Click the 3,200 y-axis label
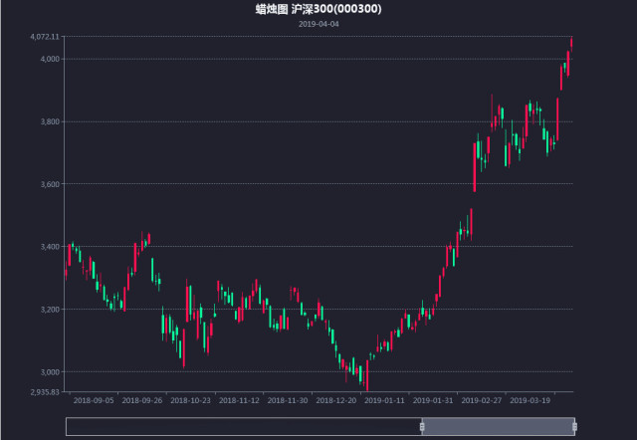Screen dimensions: 637x440 tap(48, 310)
